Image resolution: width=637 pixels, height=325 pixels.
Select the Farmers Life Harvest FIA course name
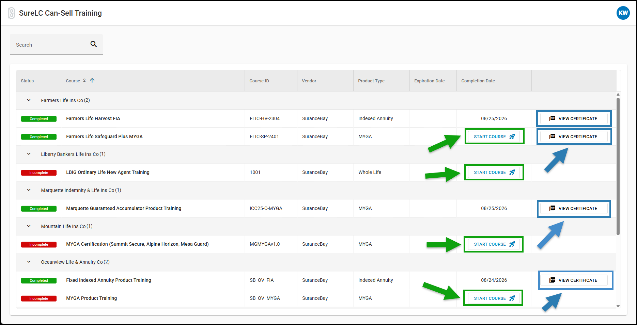pyautogui.click(x=93, y=118)
